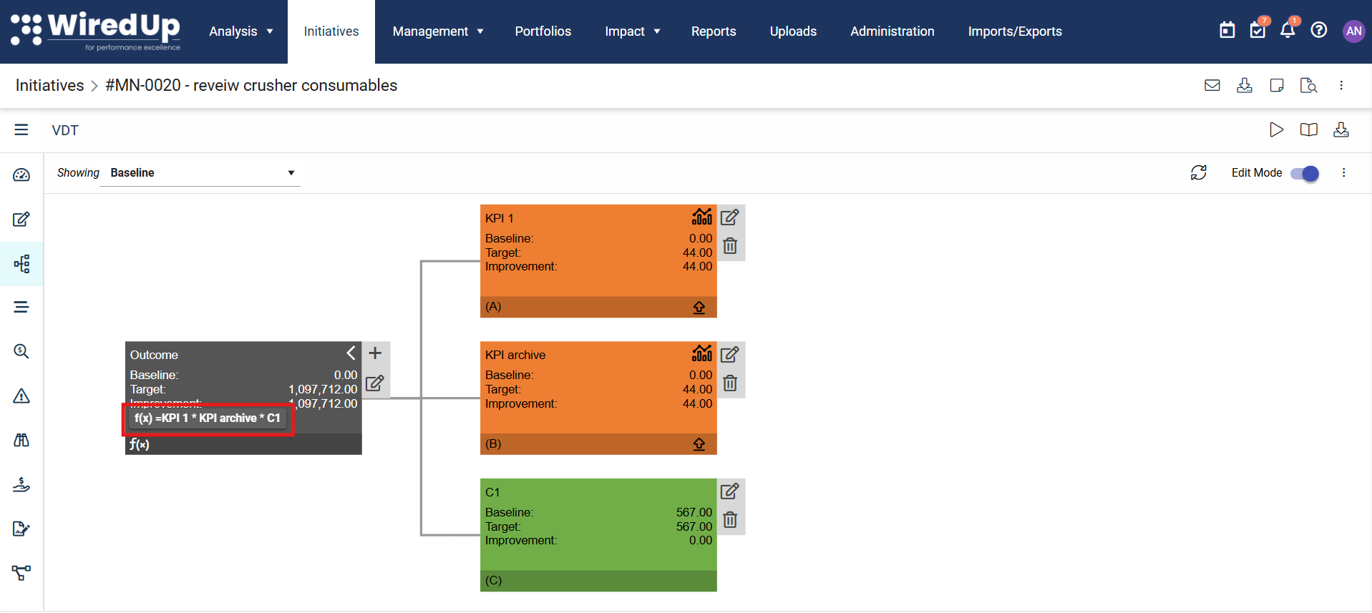This screenshot has width=1372, height=613.
Task: Delete the KPI archive node
Action: pos(730,383)
